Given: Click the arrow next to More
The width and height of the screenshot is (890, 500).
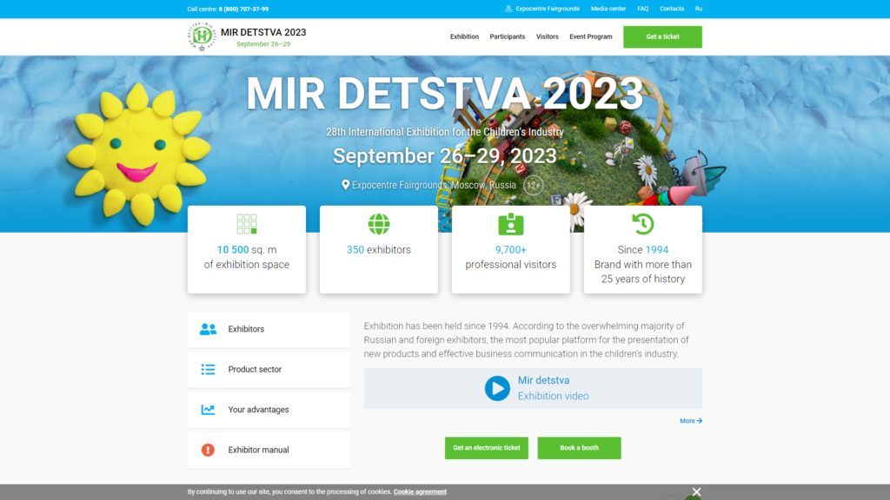Looking at the screenshot, I should pyautogui.click(x=700, y=421).
